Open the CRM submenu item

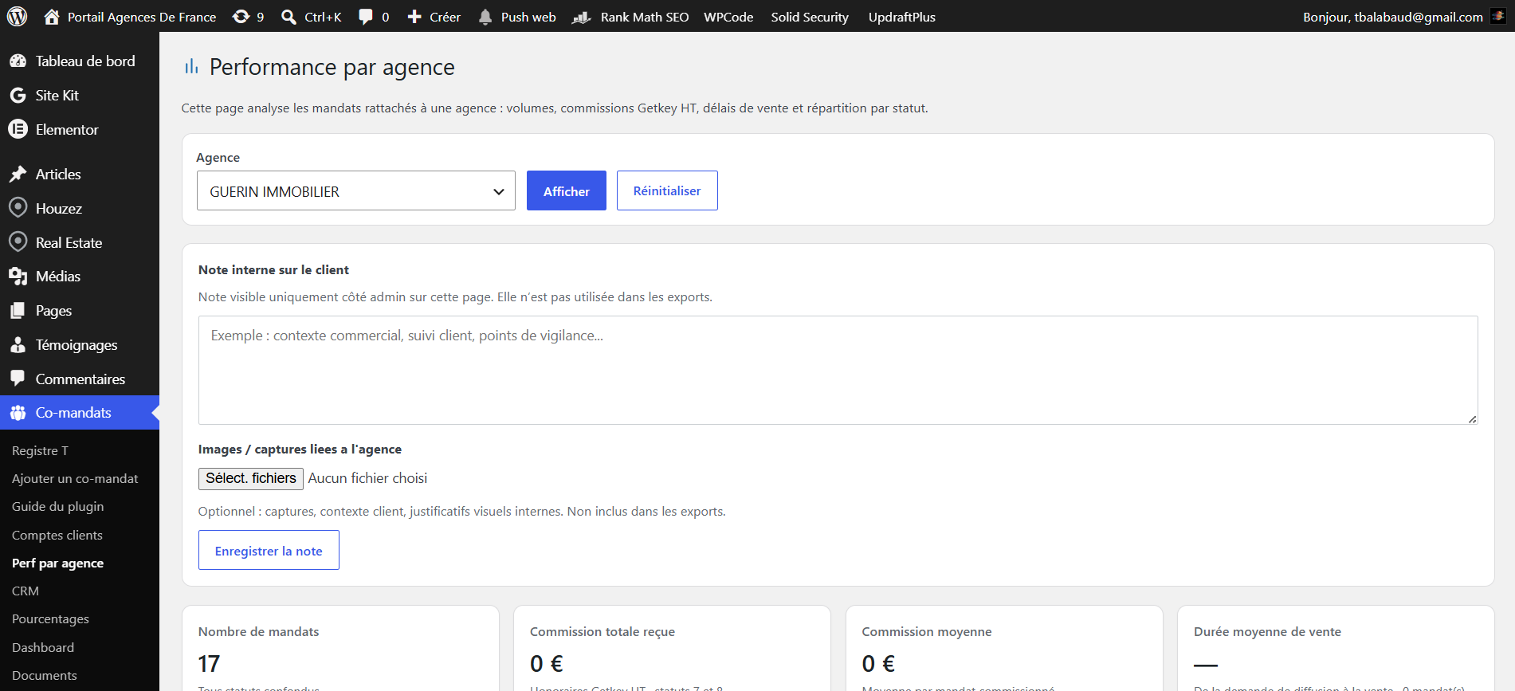pos(26,591)
